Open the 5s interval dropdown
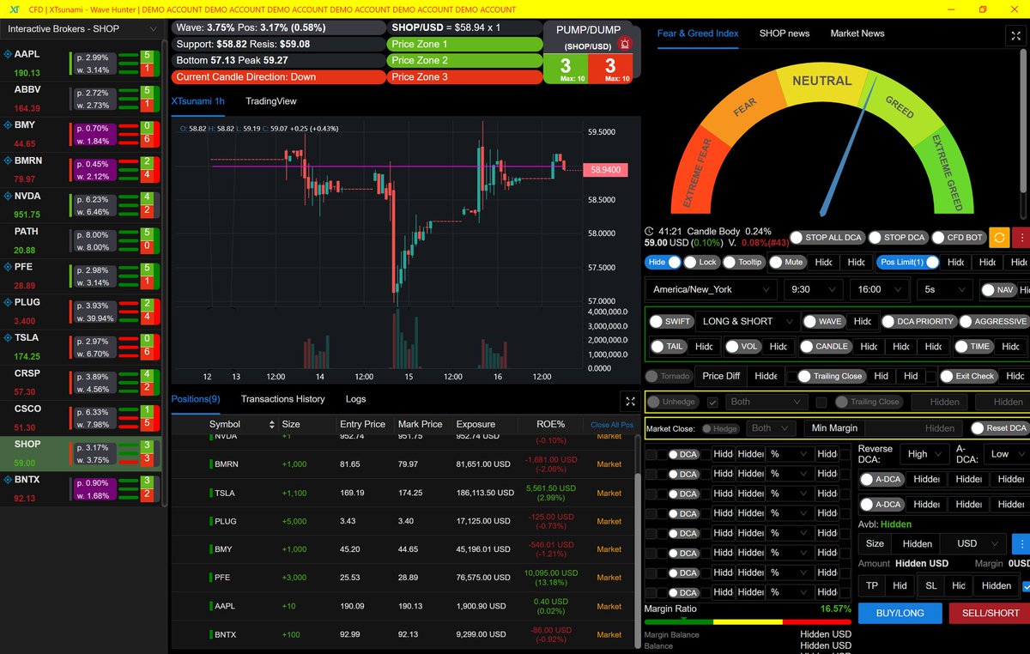The height and width of the screenshot is (654, 1030). pos(943,290)
